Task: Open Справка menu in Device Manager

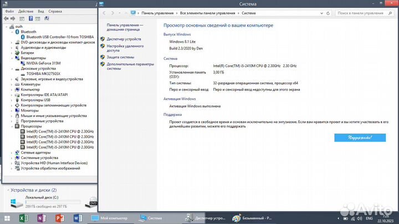Action: 55,12
